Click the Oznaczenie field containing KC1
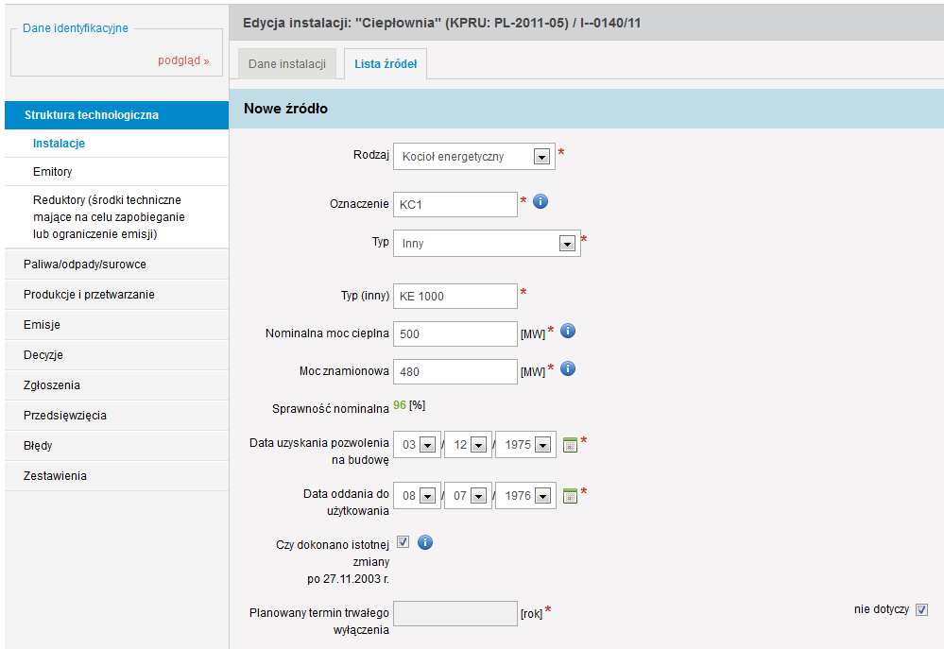 455,205
